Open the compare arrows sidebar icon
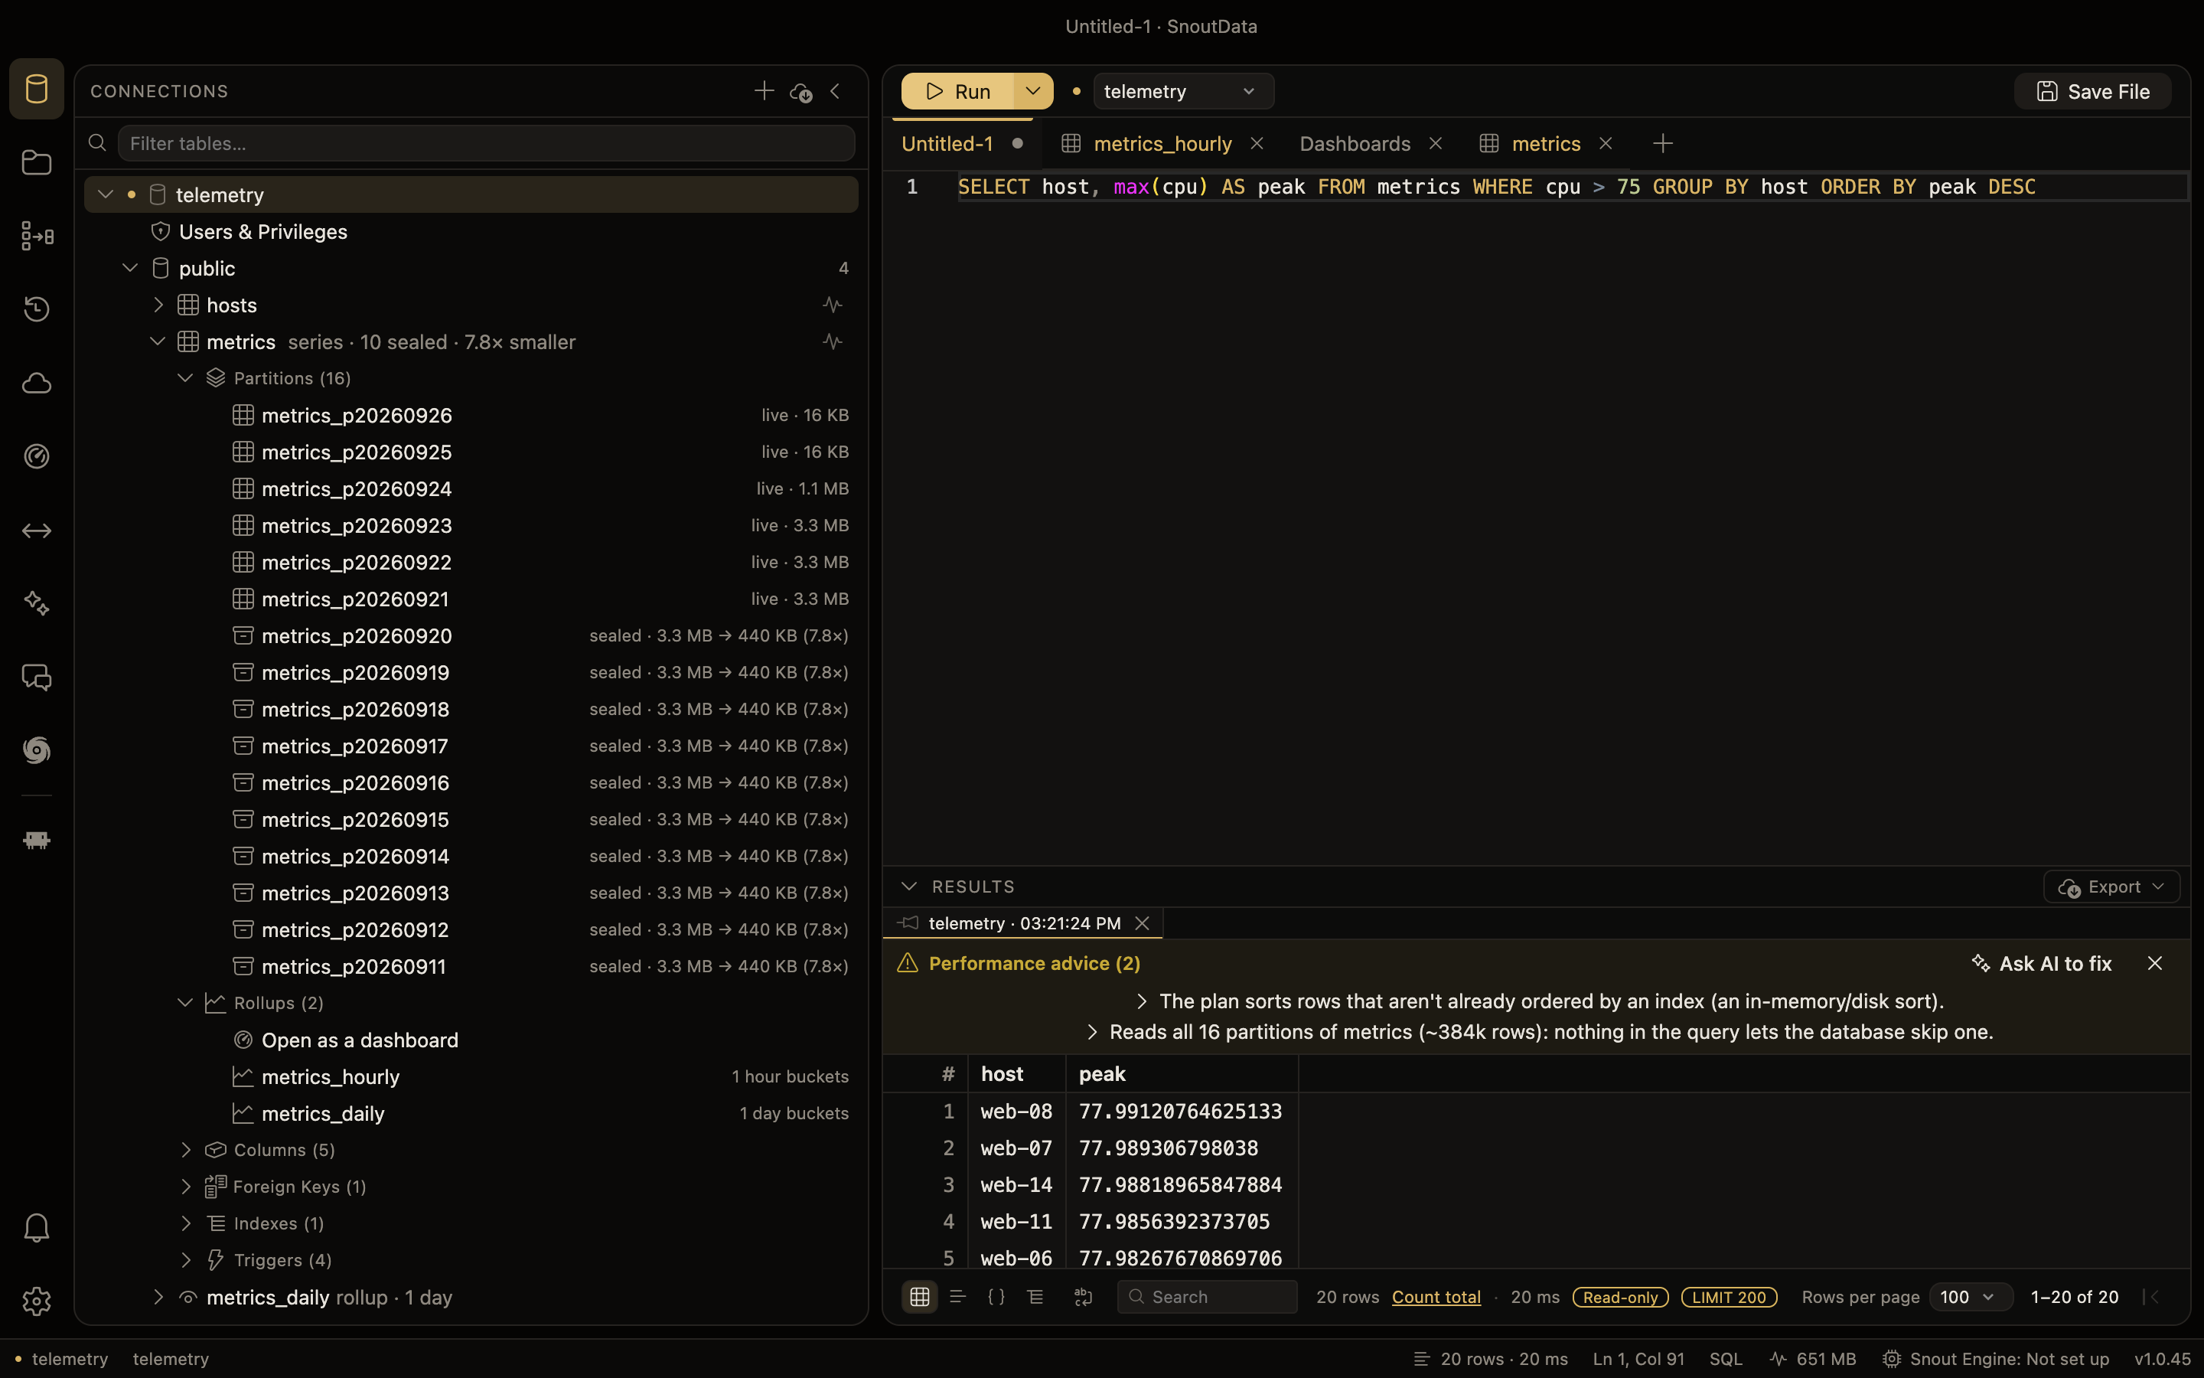This screenshot has width=2204, height=1378. click(x=37, y=531)
